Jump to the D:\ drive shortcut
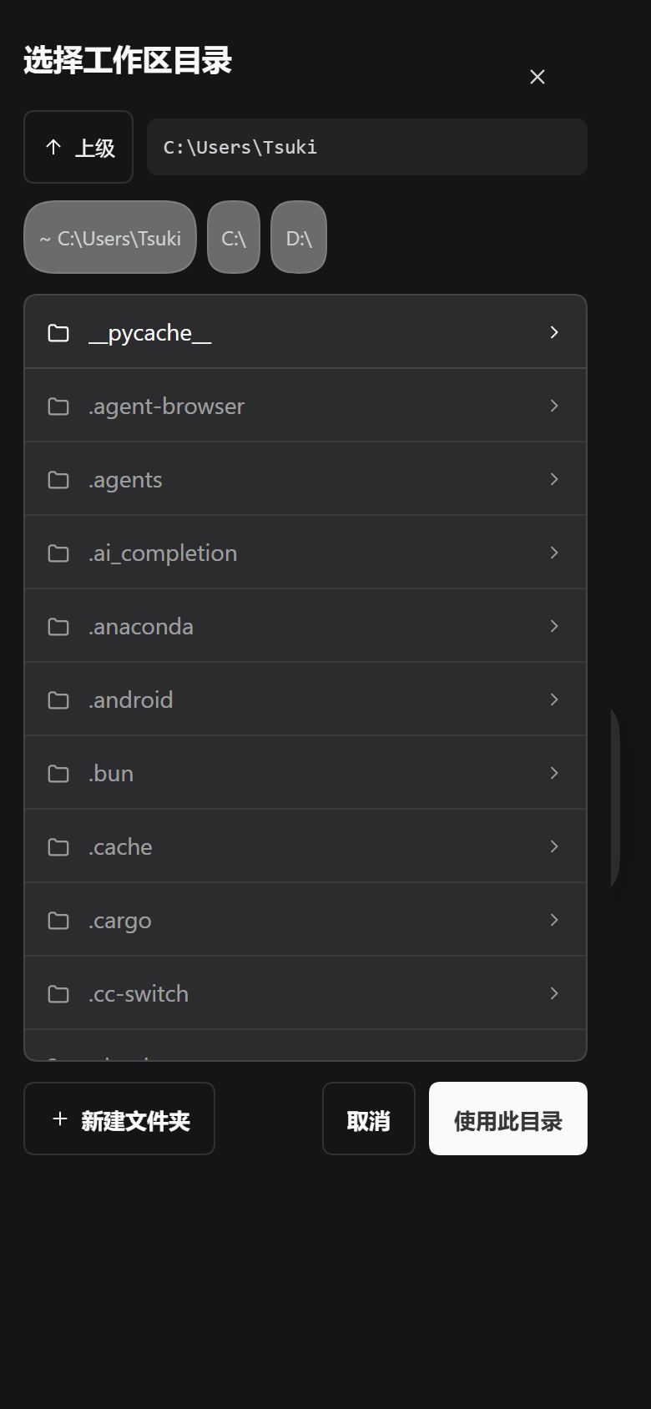 tap(299, 237)
